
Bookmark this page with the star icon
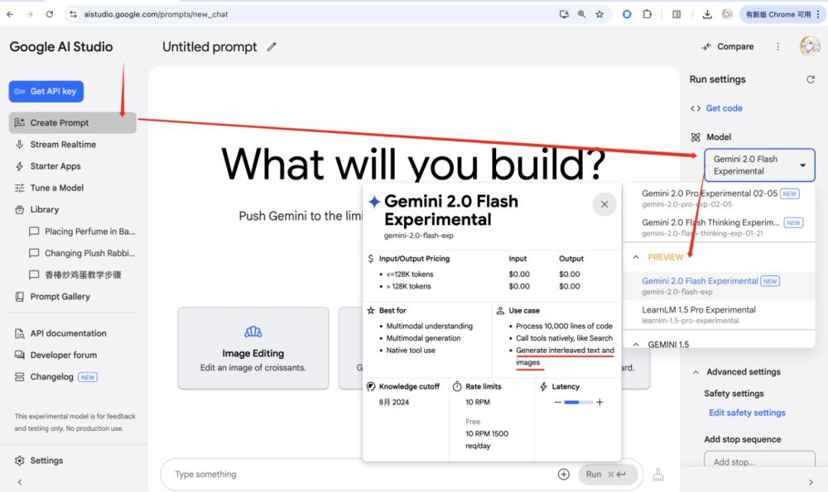pos(599,14)
